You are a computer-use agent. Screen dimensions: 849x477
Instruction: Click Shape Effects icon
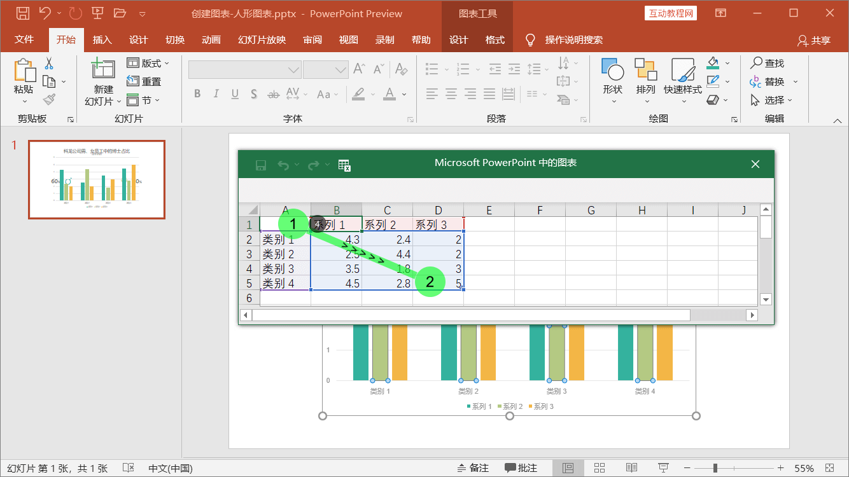(713, 100)
